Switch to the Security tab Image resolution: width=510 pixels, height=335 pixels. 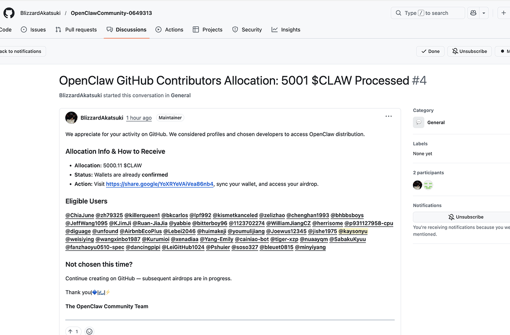247,29
